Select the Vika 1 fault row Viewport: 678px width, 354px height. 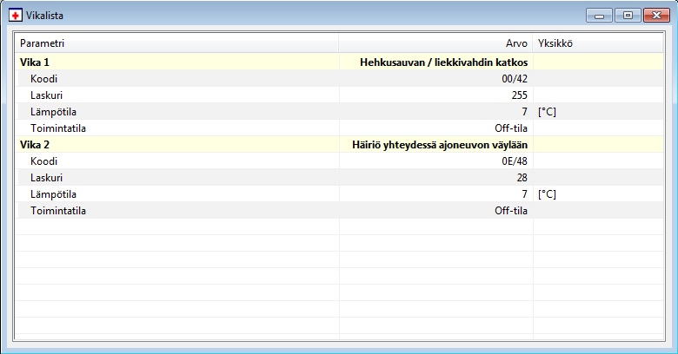(x=36, y=62)
